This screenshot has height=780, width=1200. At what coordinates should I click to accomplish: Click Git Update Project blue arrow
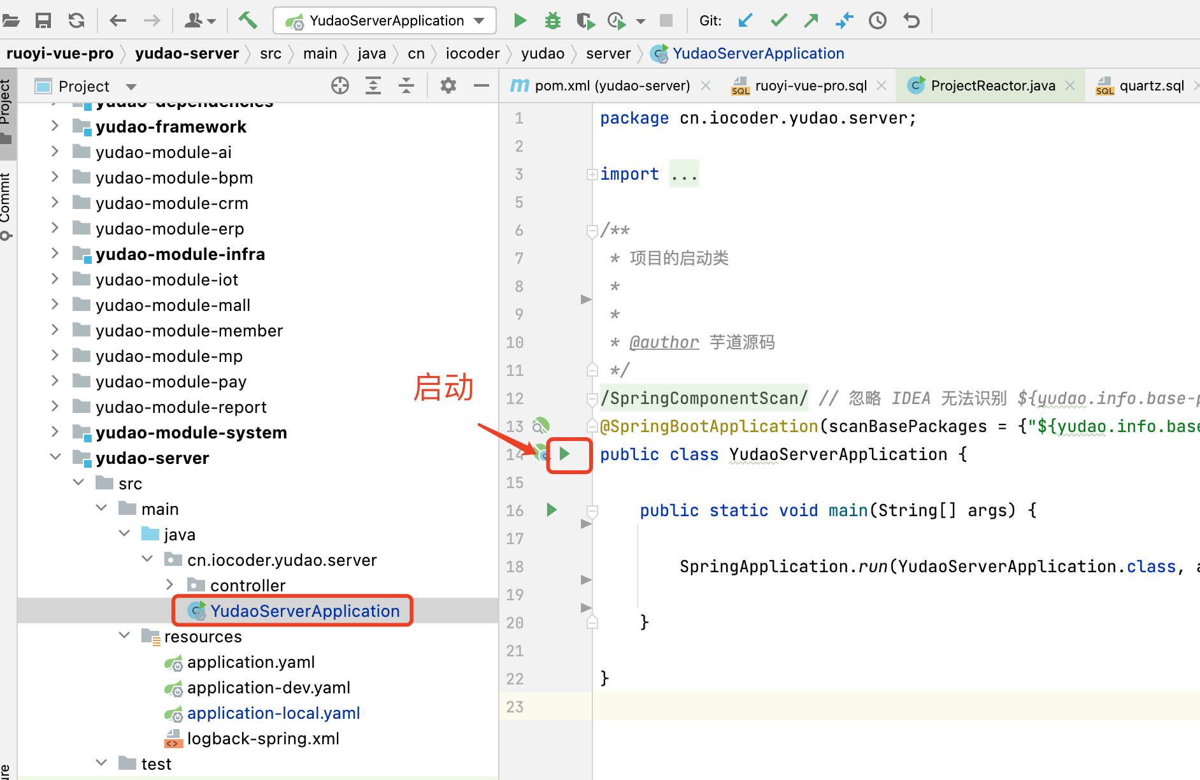point(745,20)
